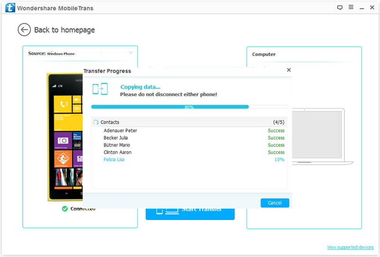Click the green Connected checkmark icon
Viewport: 380px width, 257px height.
[x=65, y=209]
